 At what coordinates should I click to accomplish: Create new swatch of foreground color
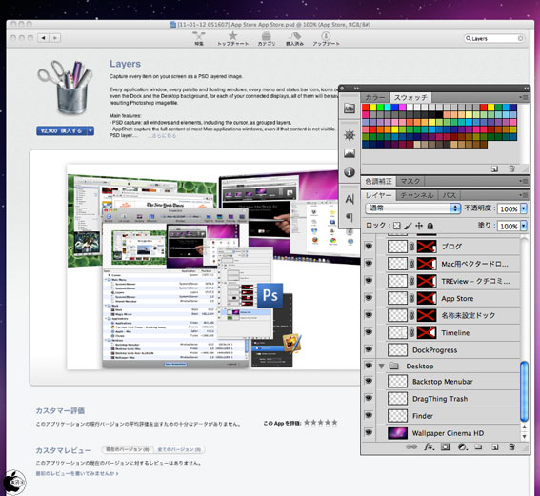495,169
